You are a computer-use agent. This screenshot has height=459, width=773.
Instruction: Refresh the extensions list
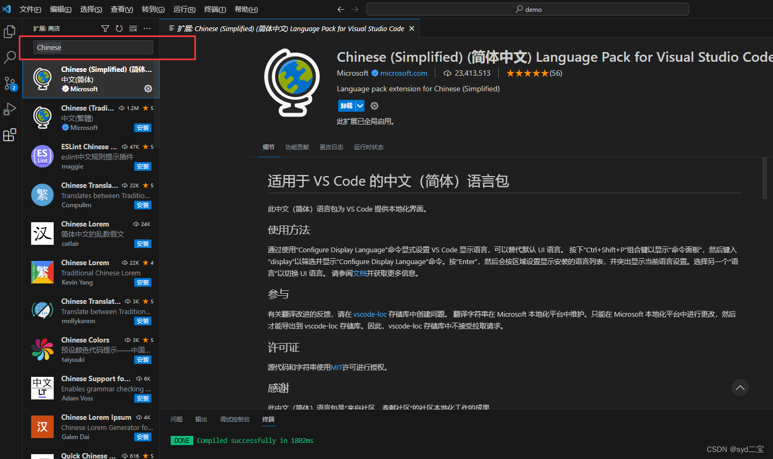pos(119,28)
